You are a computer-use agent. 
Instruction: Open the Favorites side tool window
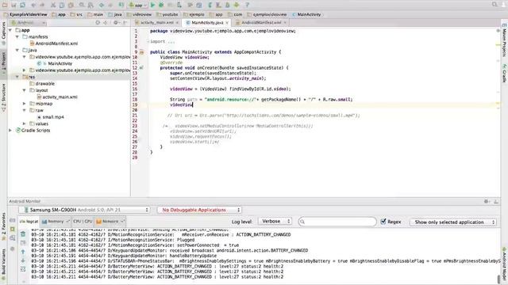click(3, 226)
